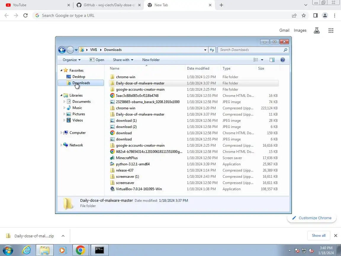Open Google Images link
Image resolution: width=341 pixels, height=256 pixels.
300,31
